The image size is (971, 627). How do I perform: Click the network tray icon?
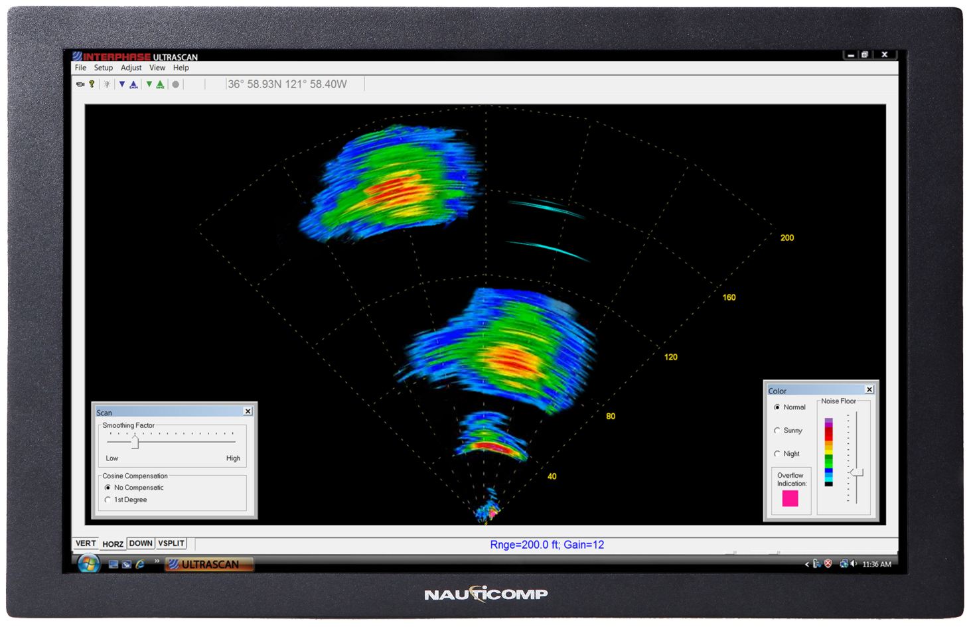point(844,564)
